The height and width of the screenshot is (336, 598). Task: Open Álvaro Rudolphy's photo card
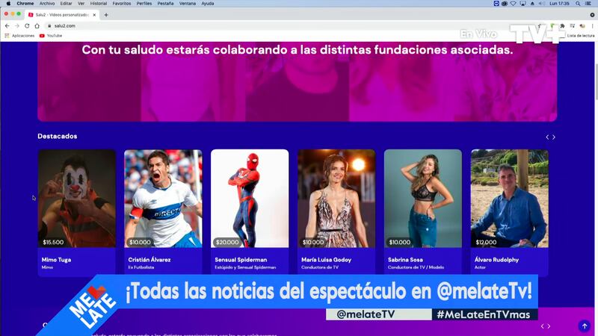click(510, 199)
